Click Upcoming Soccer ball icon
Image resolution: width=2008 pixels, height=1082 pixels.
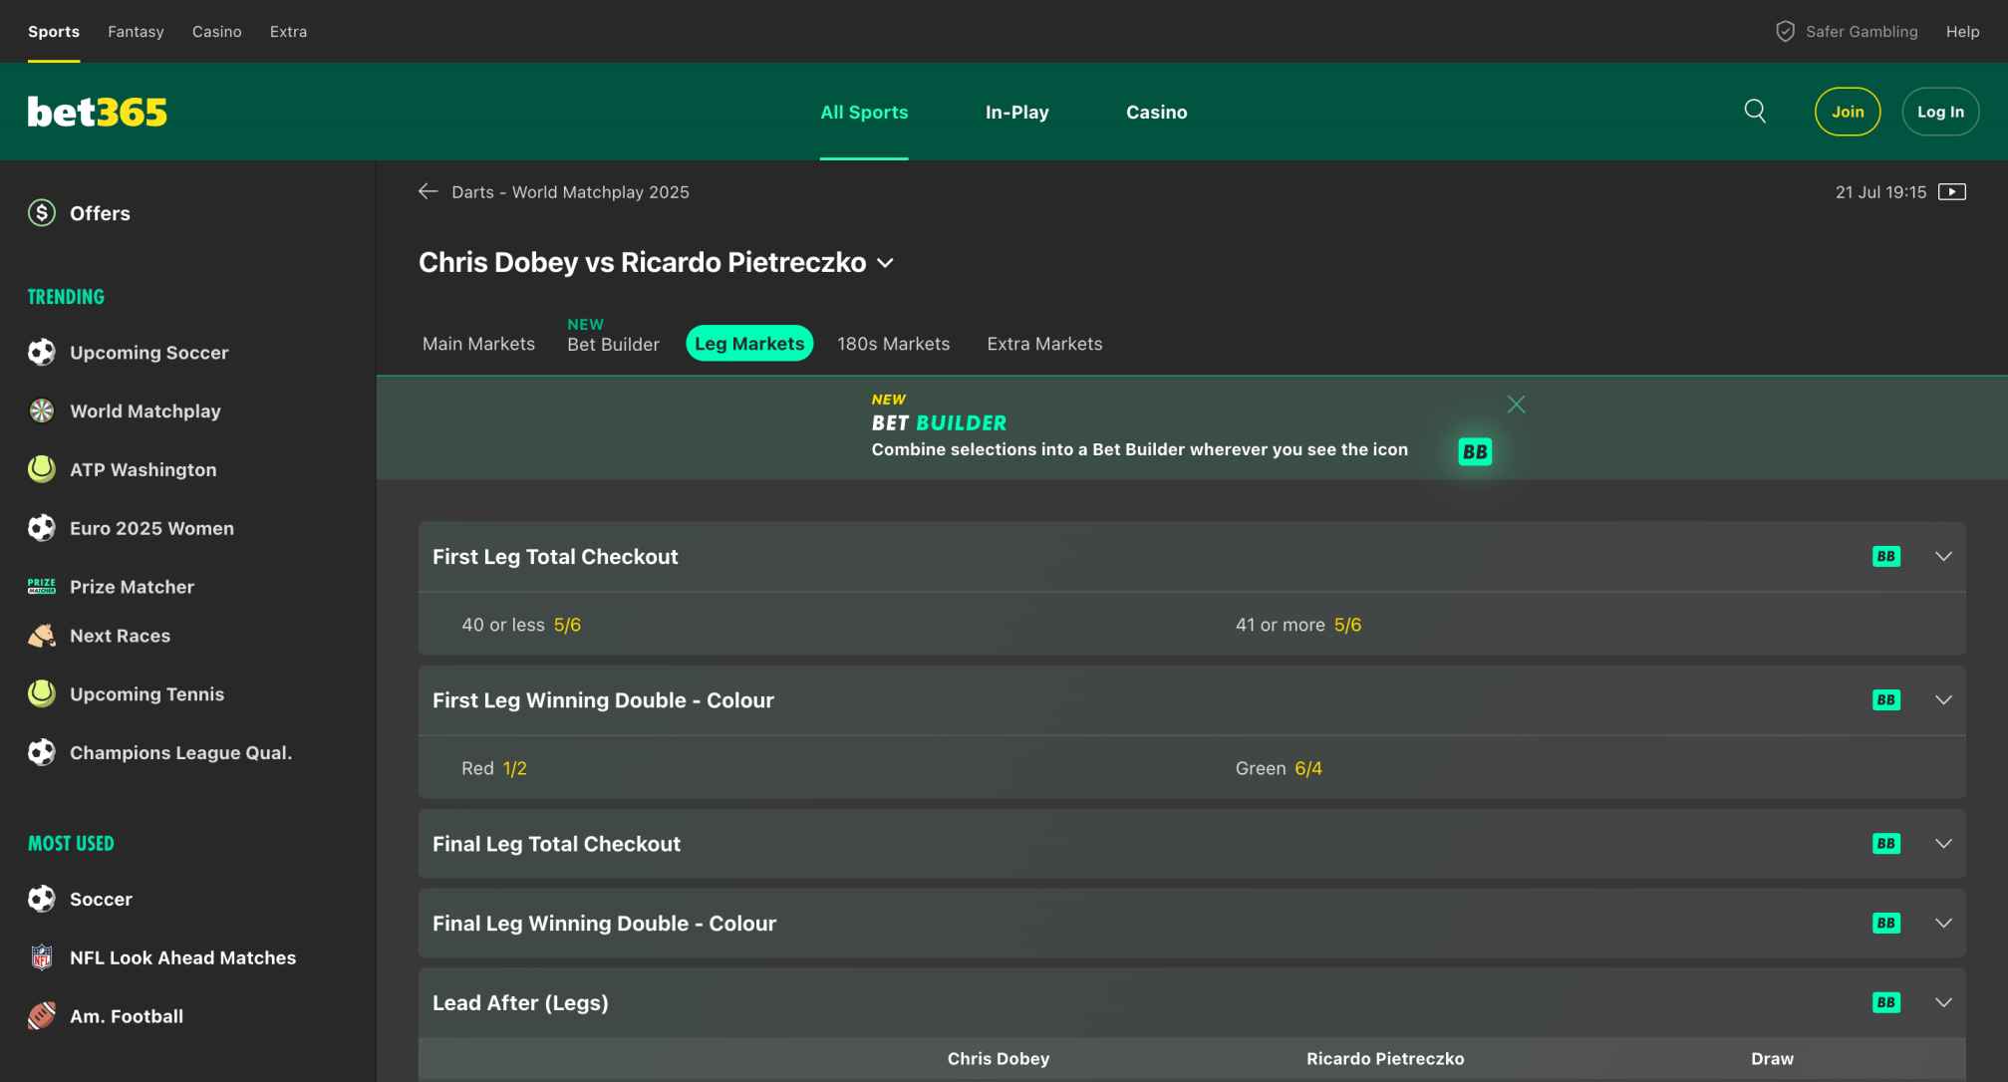(42, 352)
